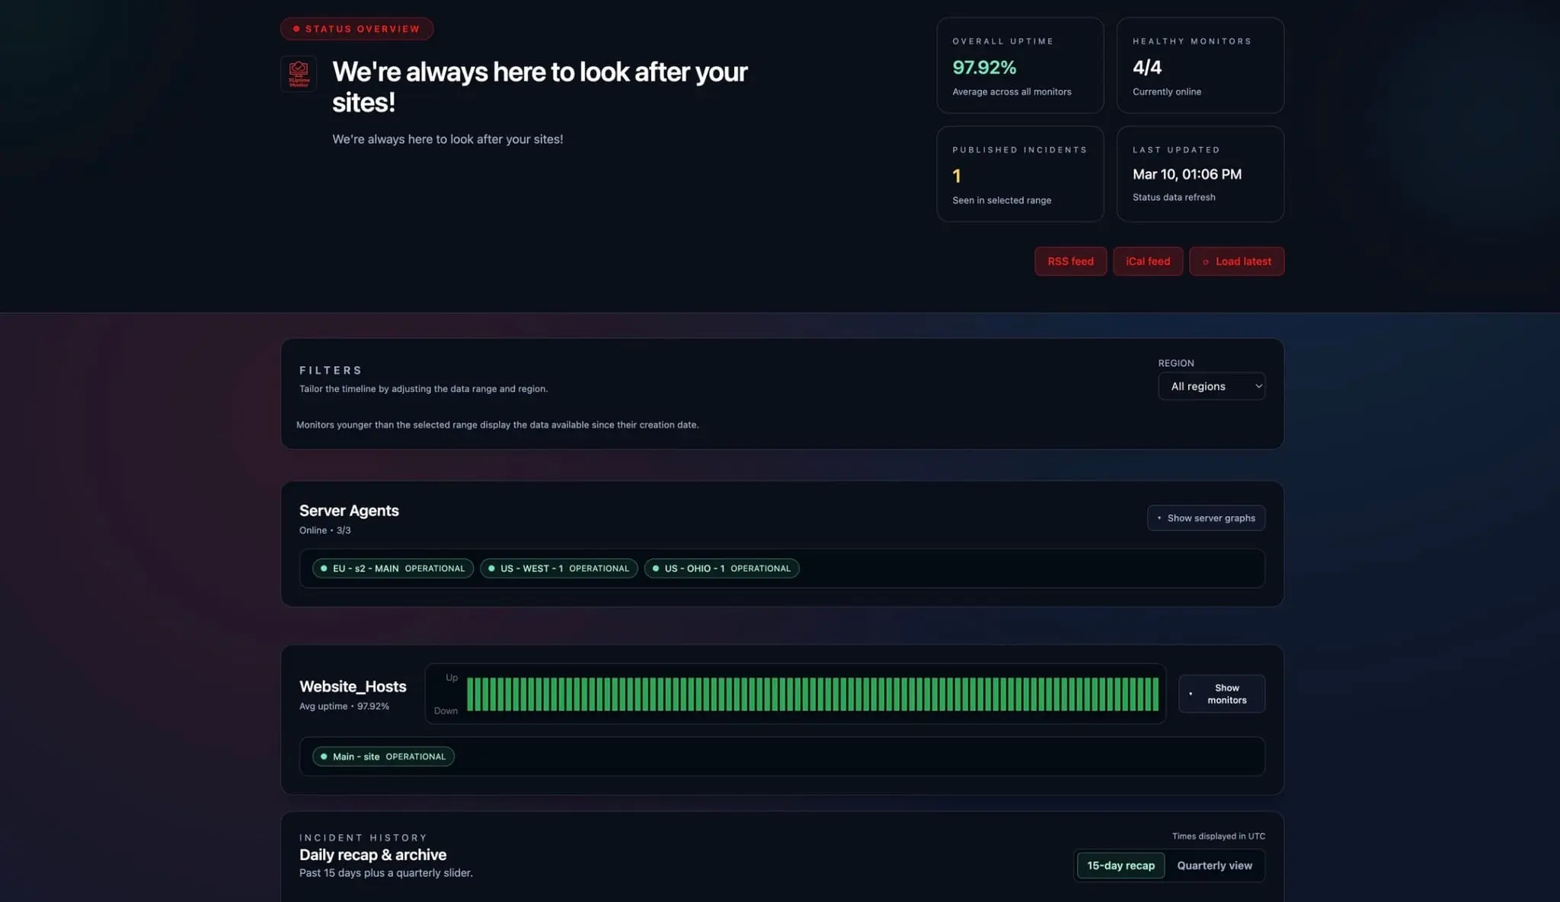Click the Times displayed in UTC note
Screen dimensions: 1560x902
[x=1219, y=836]
